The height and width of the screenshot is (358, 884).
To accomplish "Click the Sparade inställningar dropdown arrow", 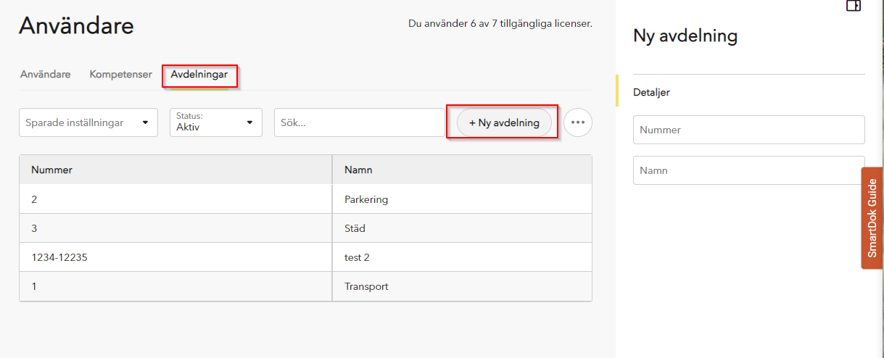I will click(145, 122).
